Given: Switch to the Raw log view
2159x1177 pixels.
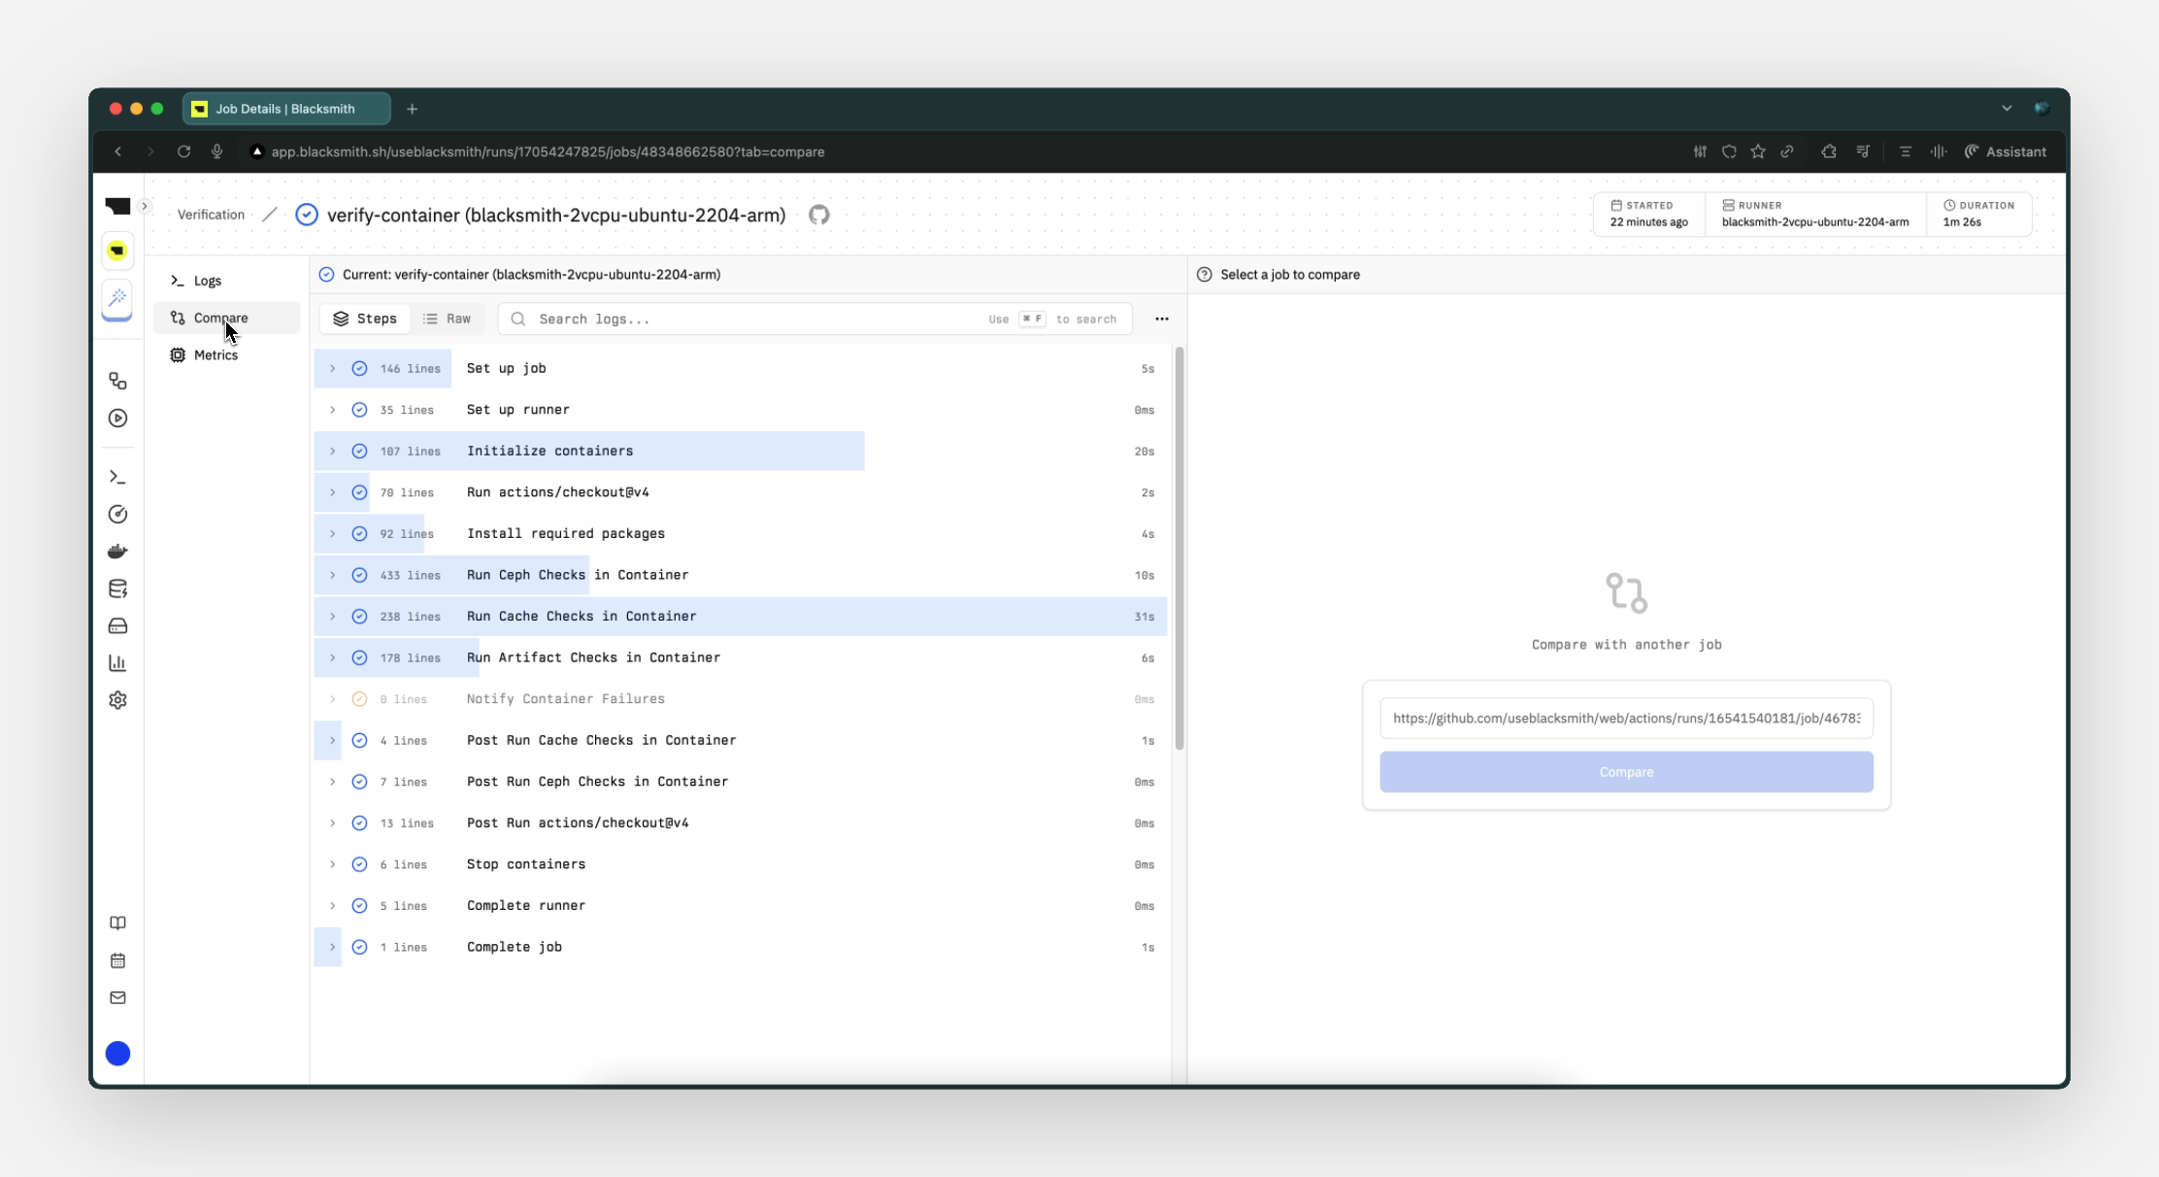Looking at the screenshot, I should click(x=447, y=319).
